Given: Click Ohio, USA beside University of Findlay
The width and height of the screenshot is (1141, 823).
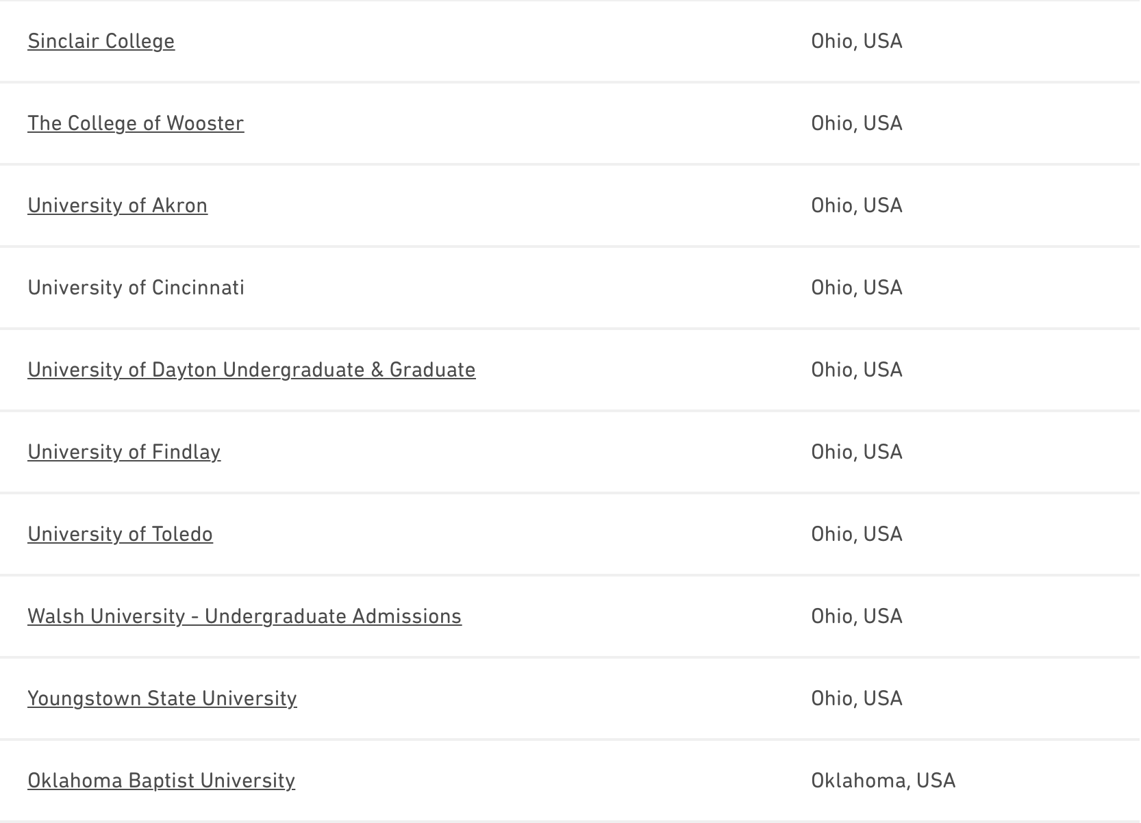Looking at the screenshot, I should [856, 452].
